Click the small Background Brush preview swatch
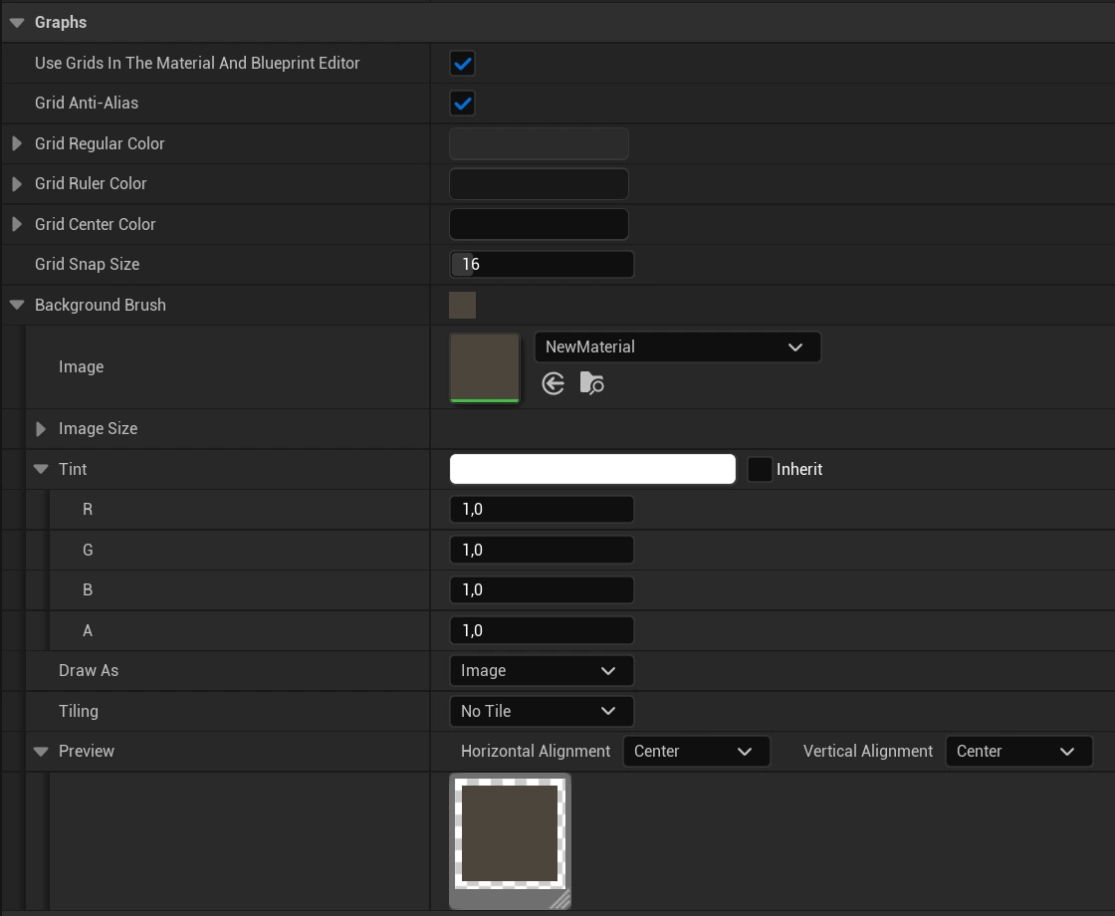This screenshot has width=1115, height=916. click(x=462, y=305)
